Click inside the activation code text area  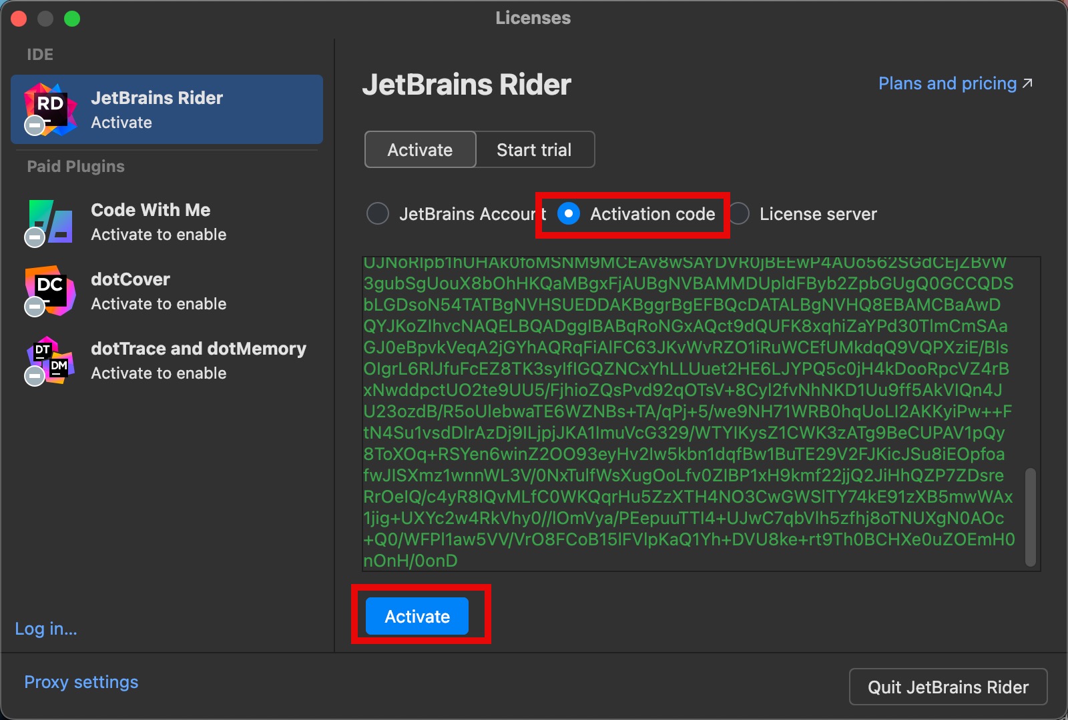click(688, 413)
